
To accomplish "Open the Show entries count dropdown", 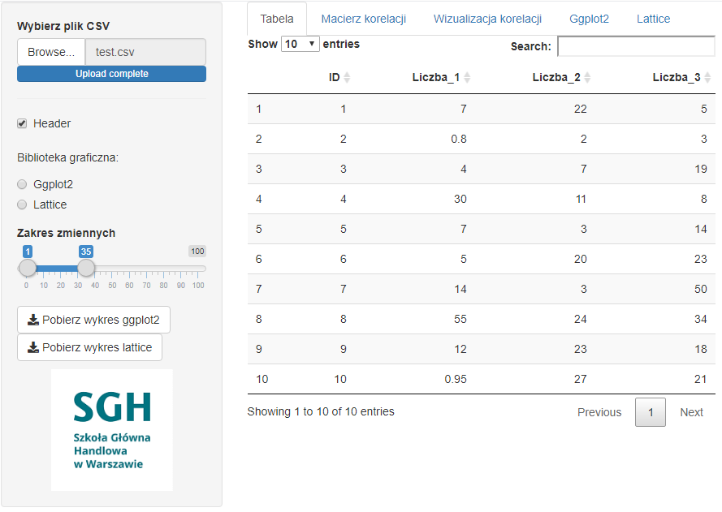I will pos(300,44).
